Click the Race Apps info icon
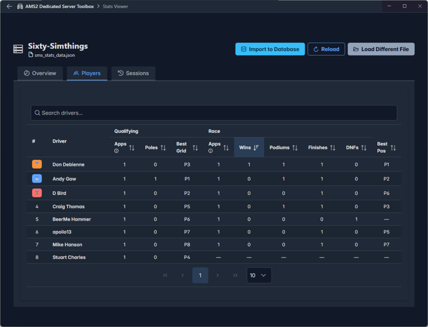The width and height of the screenshot is (428, 327). (211, 151)
